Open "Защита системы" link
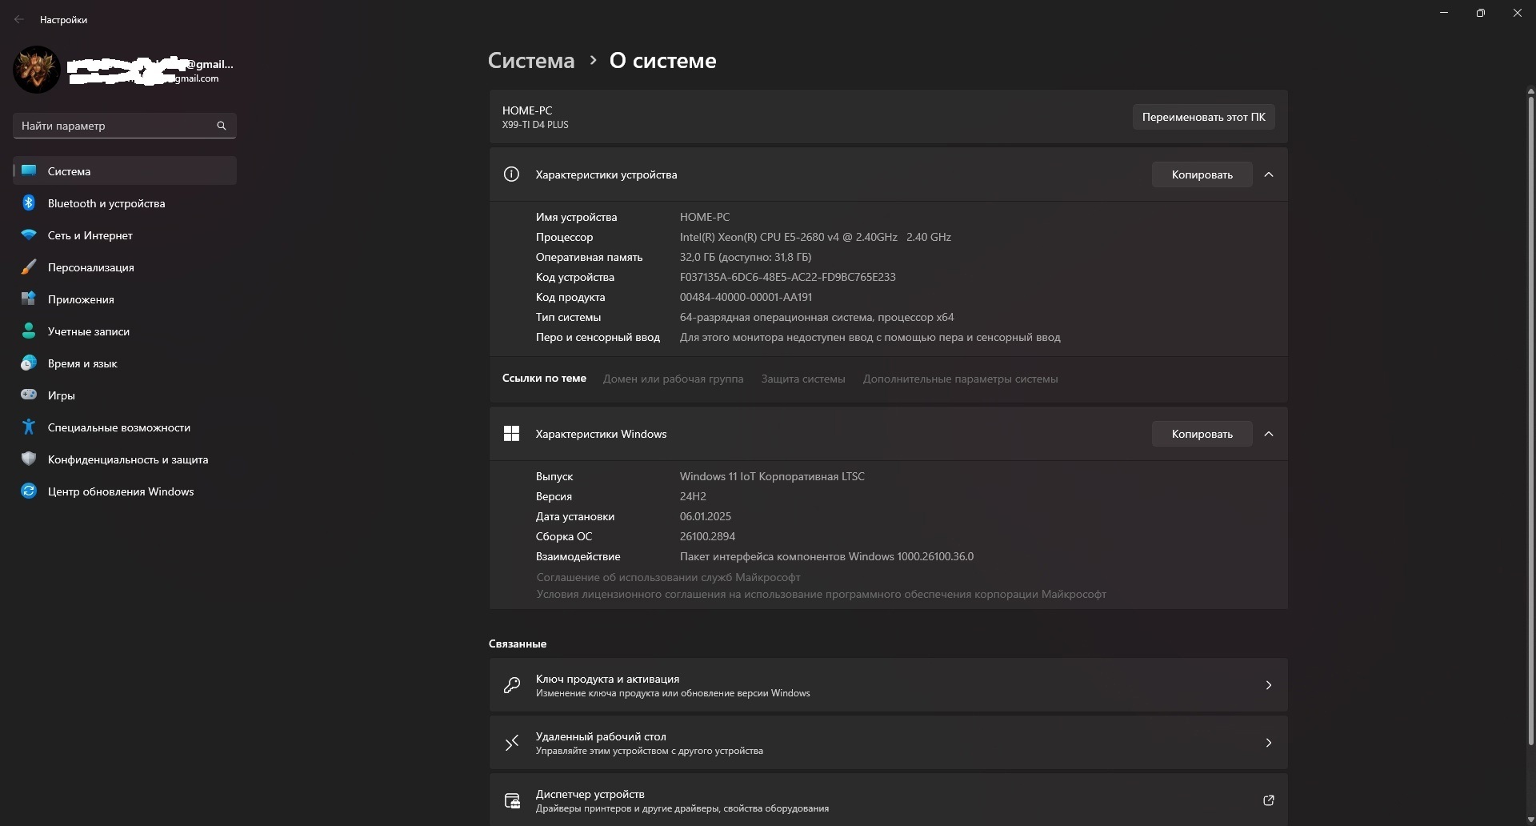Screen dimensions: 1536x826 pyautogui.click(x=803, y=379)
